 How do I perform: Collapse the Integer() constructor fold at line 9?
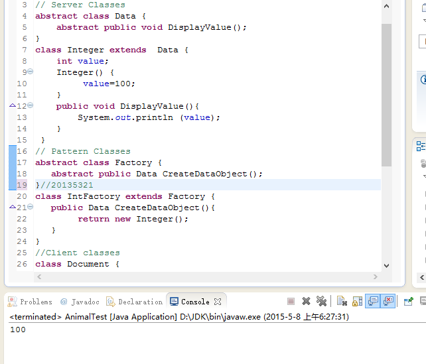coord(31,72)
